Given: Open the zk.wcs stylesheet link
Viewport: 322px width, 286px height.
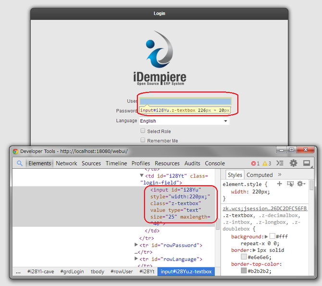Looking at the screenshot, I should [x=265, y=208].
